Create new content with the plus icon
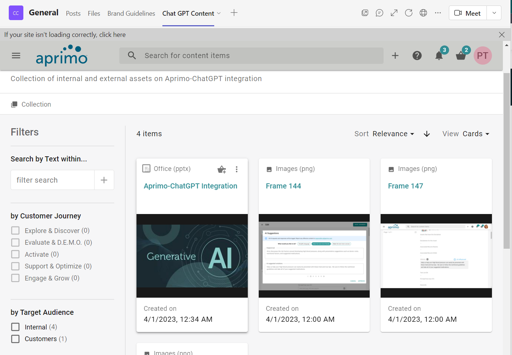The height and width of the screenshot is (355, 512). point(395,56)
